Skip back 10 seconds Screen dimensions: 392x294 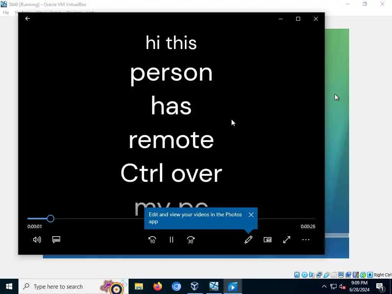(152, 240)
